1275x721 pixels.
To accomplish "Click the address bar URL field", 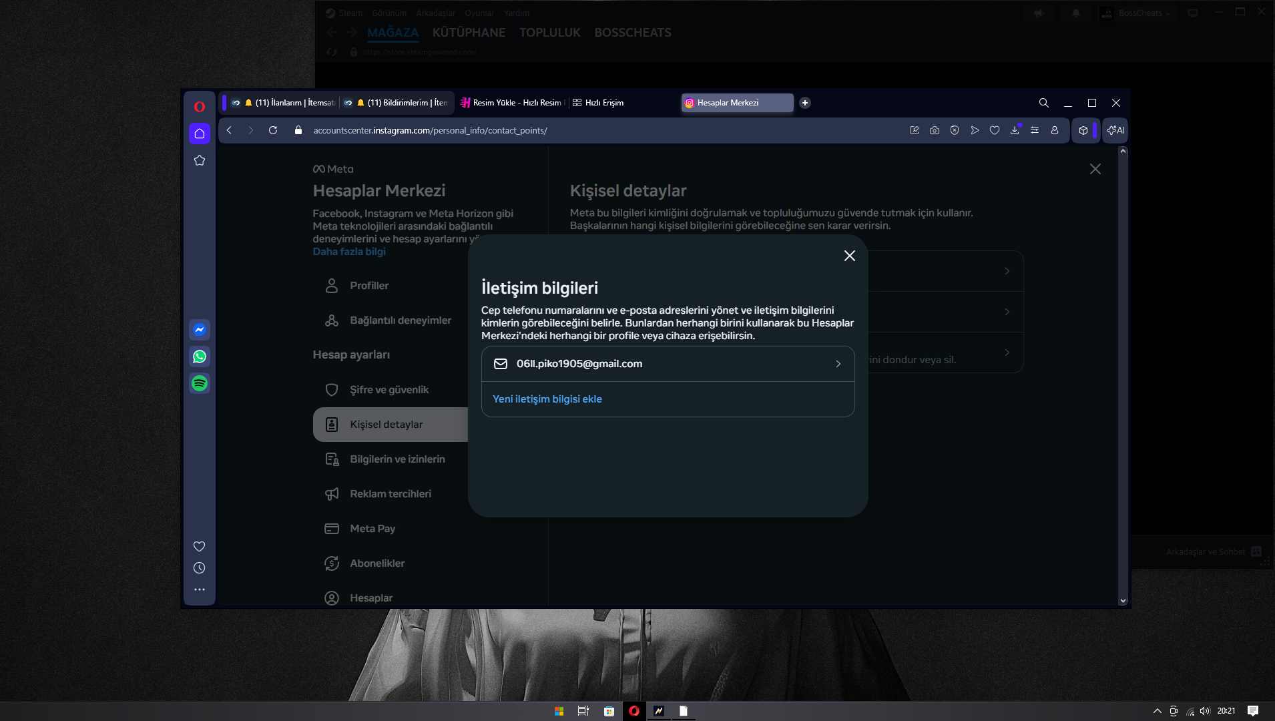I will coord(601,130).
